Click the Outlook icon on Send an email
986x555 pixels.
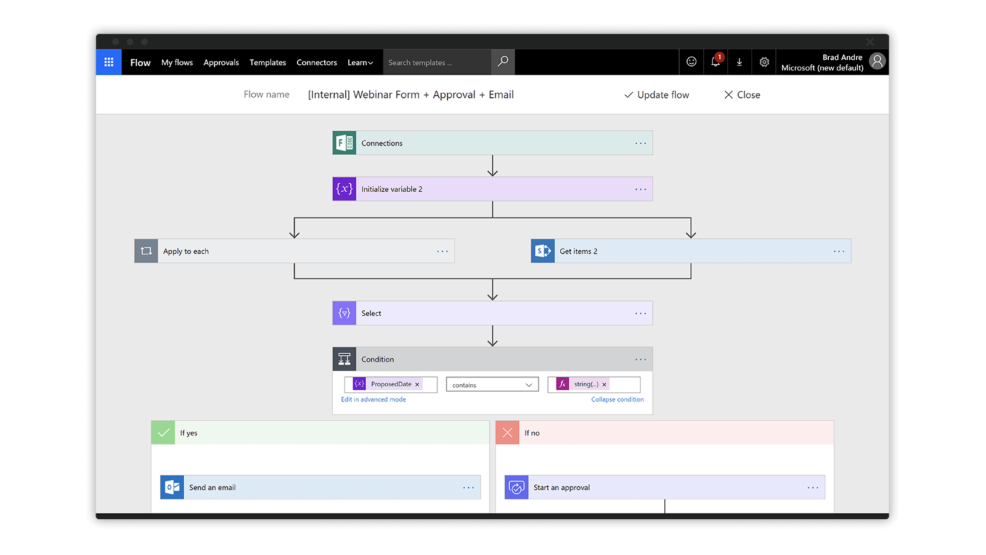click(173, 487)
